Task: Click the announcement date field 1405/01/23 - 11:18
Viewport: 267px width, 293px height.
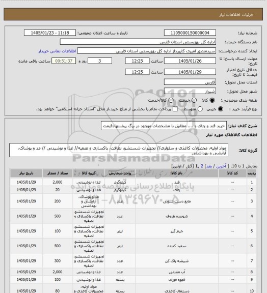Action: [x=50, y=33]
